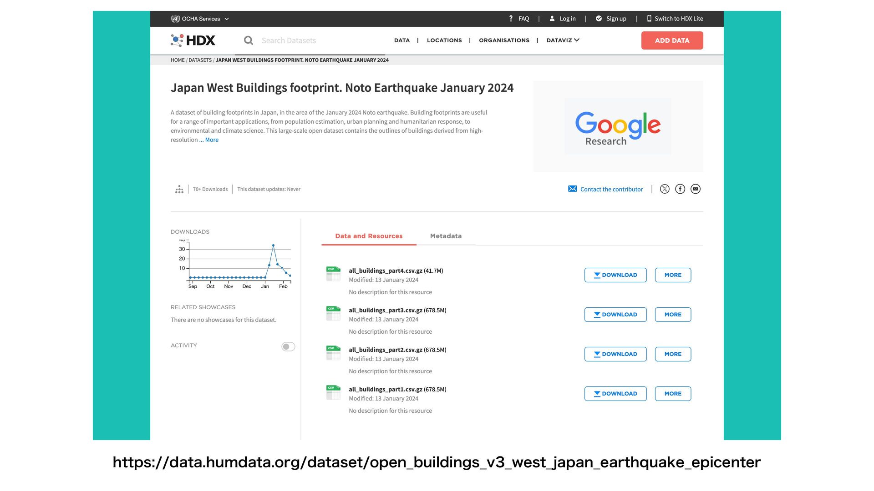874x491 pixels.
Task: Click MORE button for all_buildings_part2
Action: pos(673,354)
